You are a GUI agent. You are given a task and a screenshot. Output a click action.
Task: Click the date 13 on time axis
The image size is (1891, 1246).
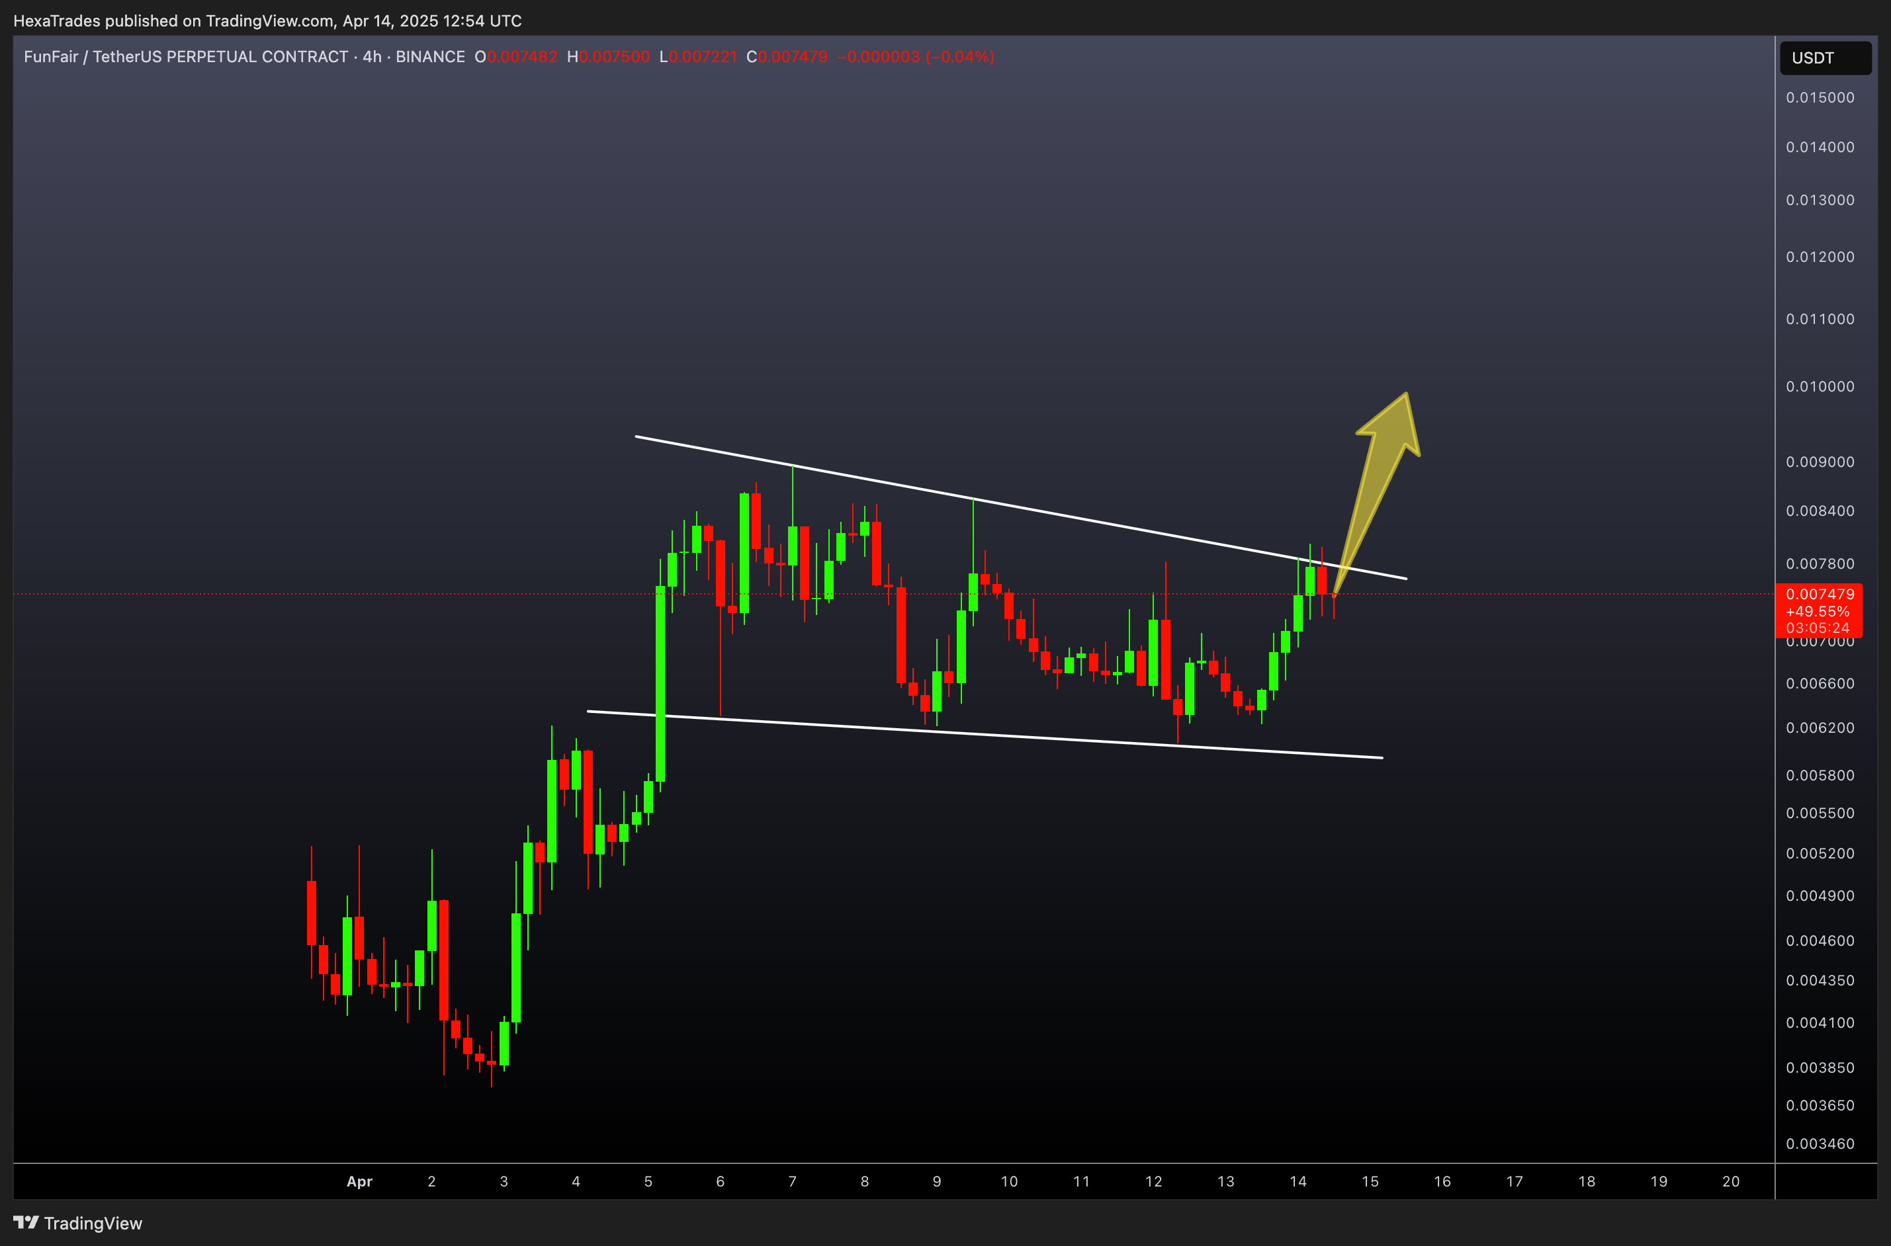[x=1227, y=1182]
